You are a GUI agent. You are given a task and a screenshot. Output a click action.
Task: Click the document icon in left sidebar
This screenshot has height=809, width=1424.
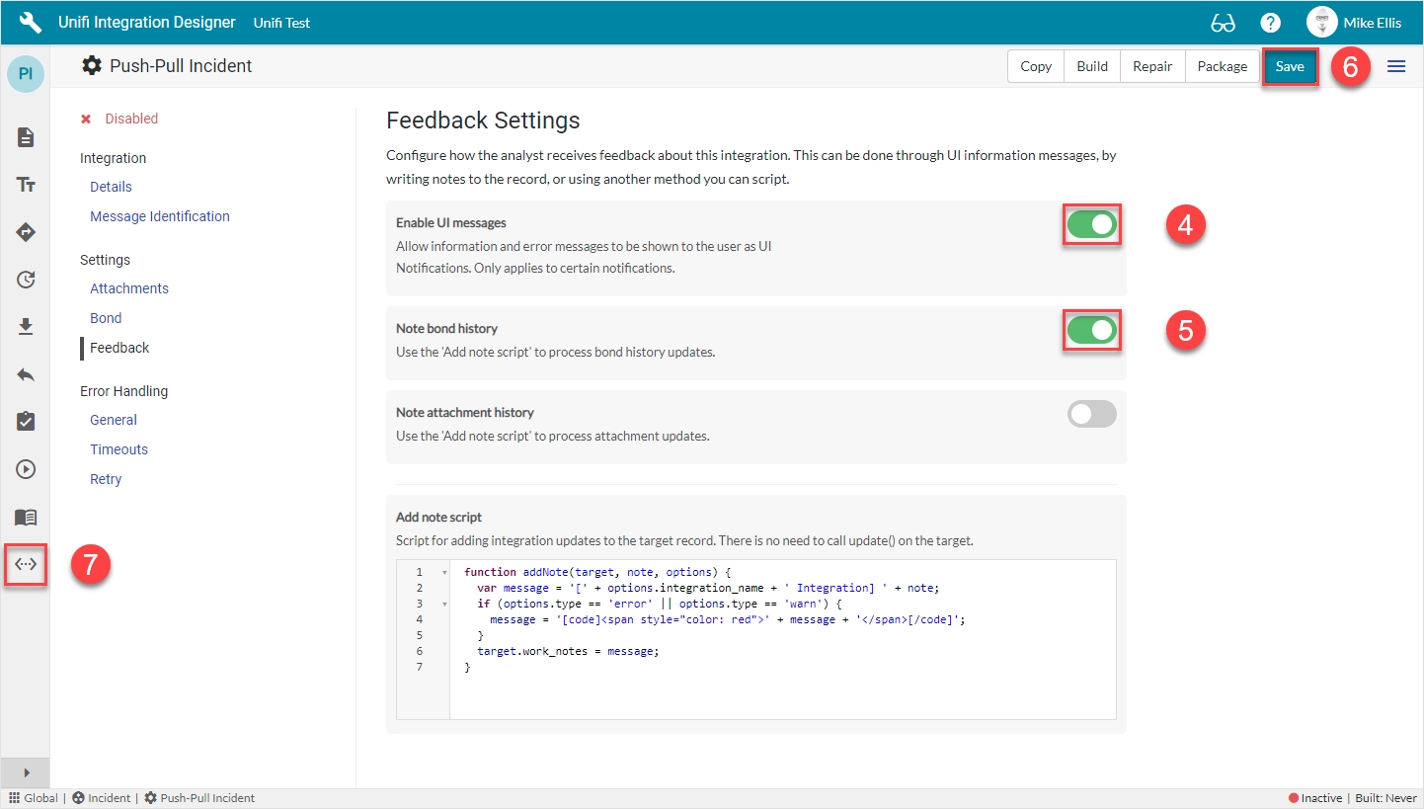click(x=26, y=137)
